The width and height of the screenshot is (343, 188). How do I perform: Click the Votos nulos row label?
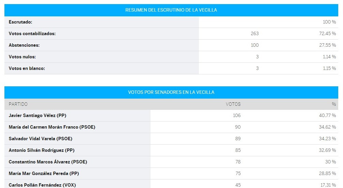coord(22,57)
